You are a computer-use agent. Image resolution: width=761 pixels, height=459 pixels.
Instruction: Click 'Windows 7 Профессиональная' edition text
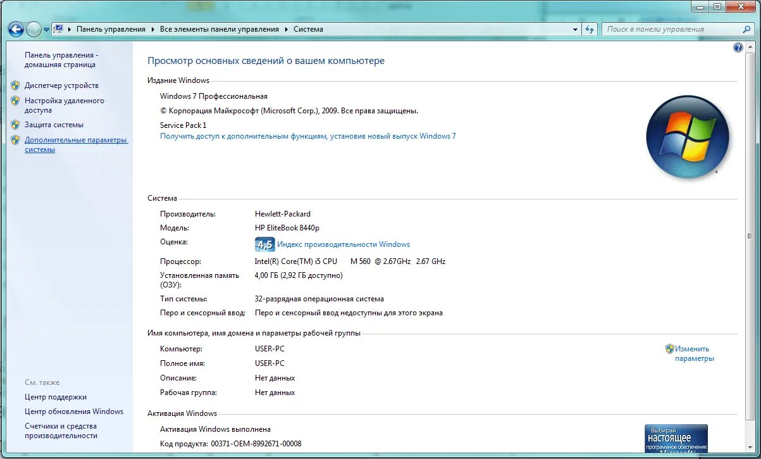point(214,96)
